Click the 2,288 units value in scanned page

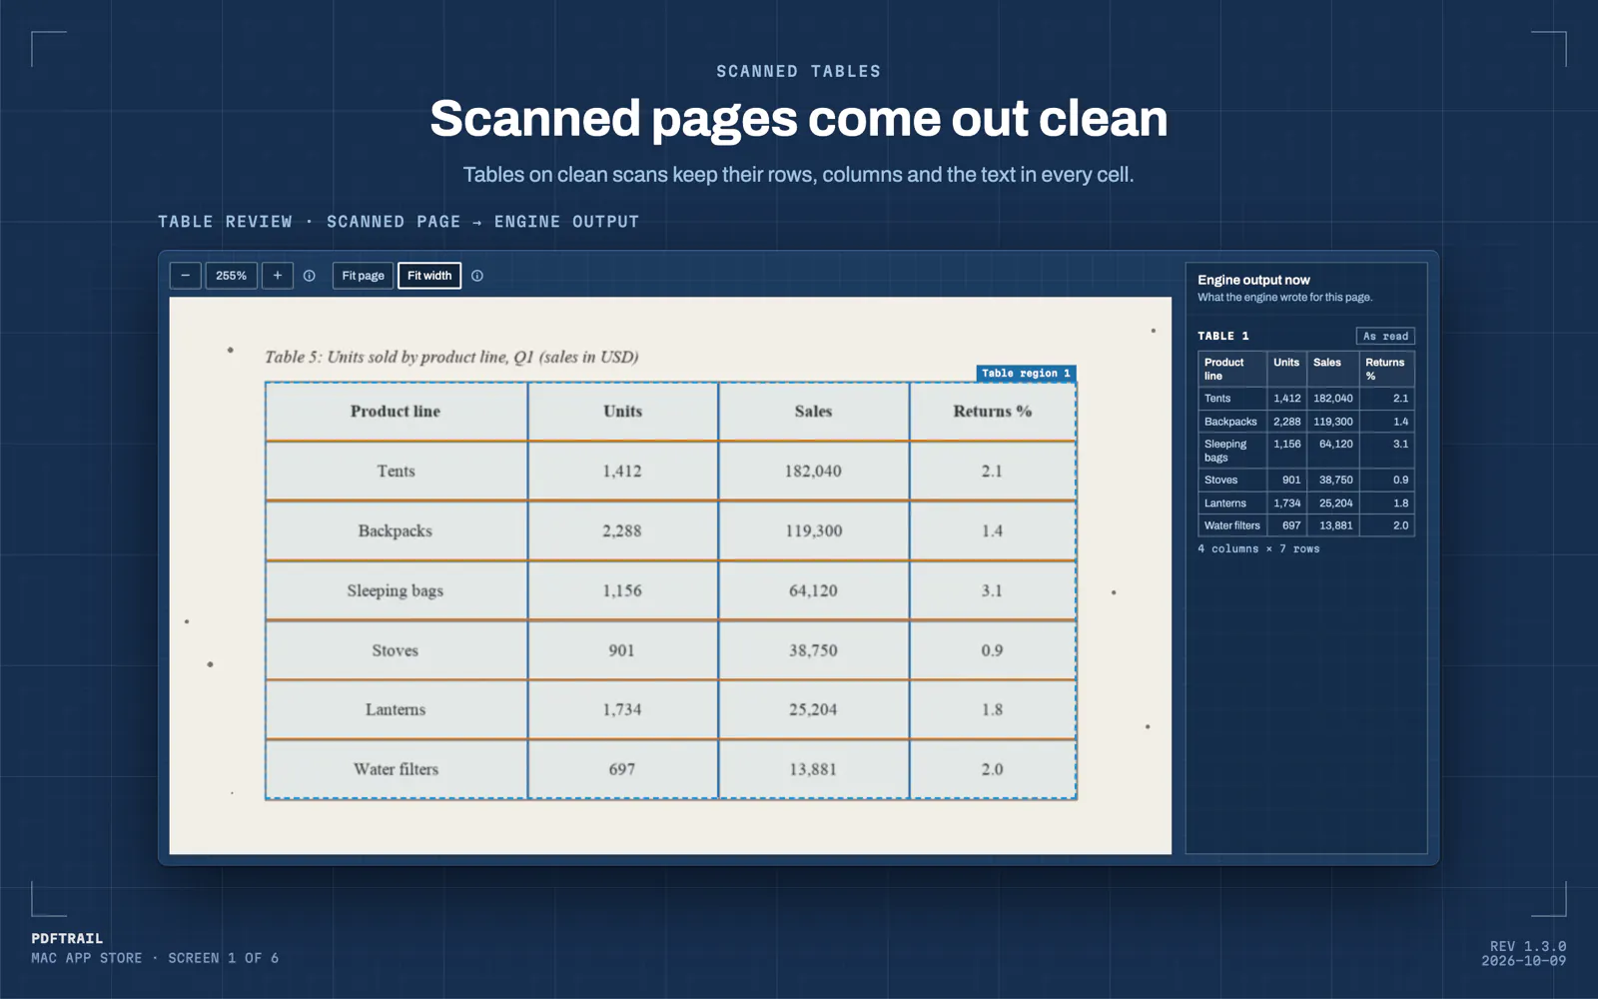tap(622, 530)
